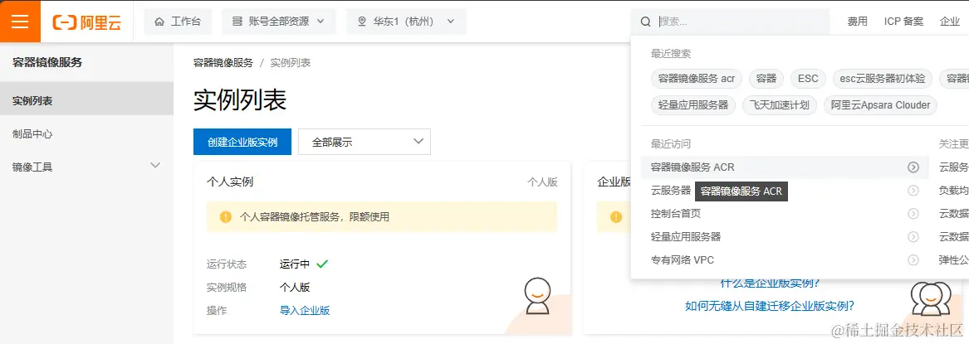Click arrow icon on 专有网络 VPC row
Image resolution: width=969 pixels, height=344 pixels.
tap(913, 260)
